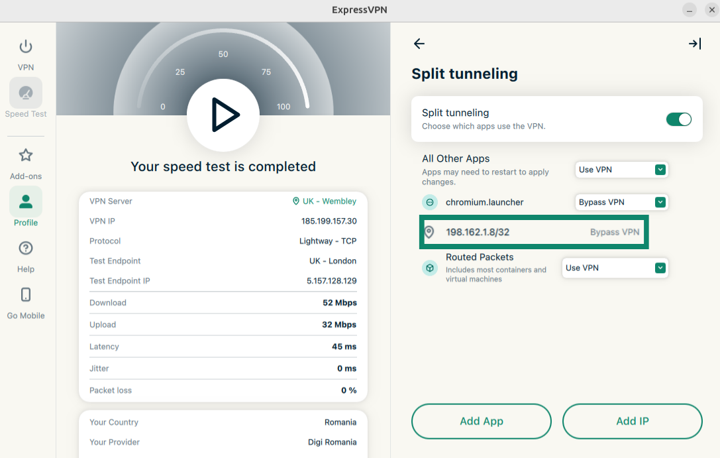Start the speed test play button

tap(223, 115)
